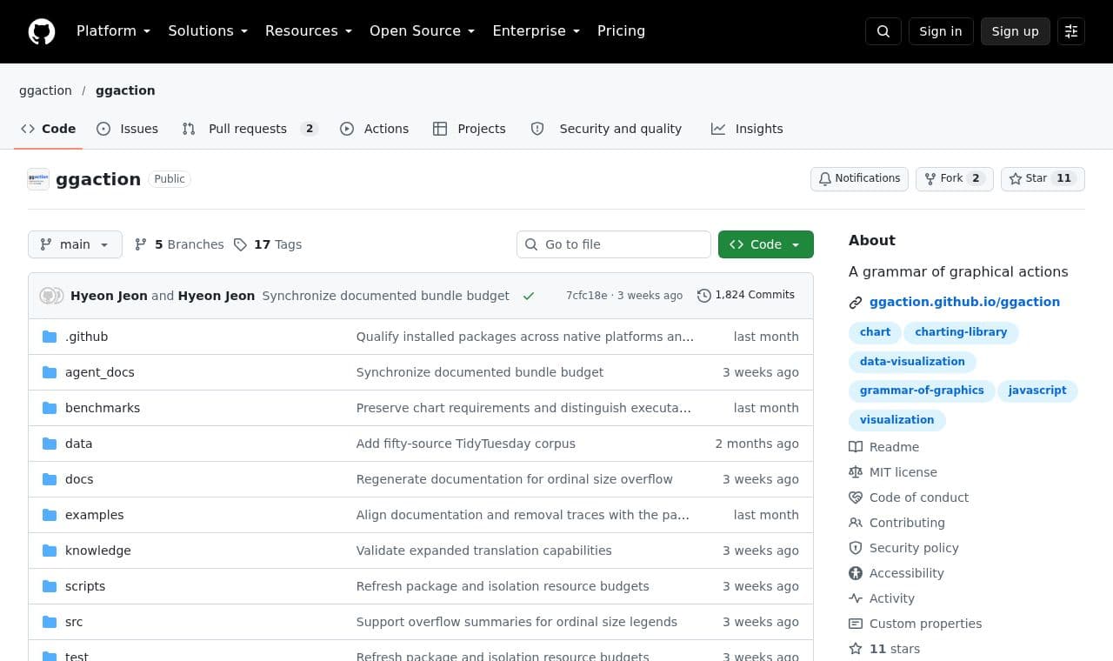Switch to the Pull requests tab
Screen dimensions: 1113x661
250,129
